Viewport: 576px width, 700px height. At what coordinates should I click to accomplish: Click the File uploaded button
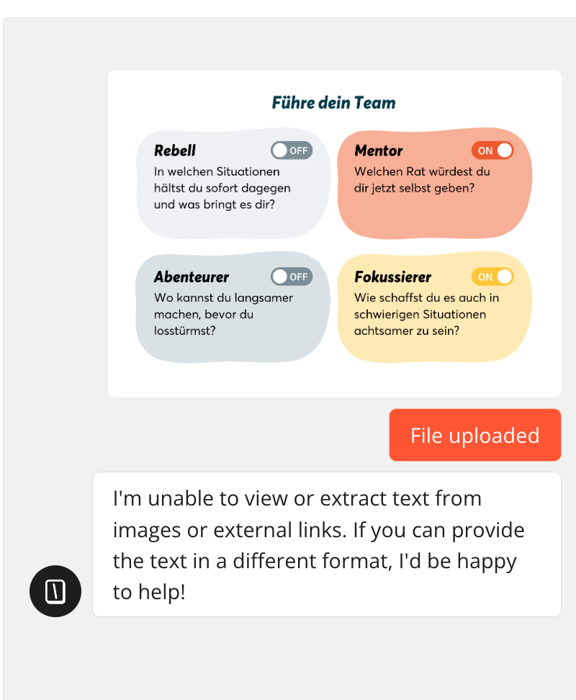coord(474,435)
